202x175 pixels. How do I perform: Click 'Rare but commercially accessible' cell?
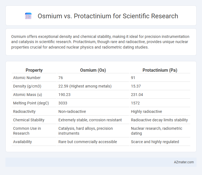pyautogui.click(x=88, y=142)
